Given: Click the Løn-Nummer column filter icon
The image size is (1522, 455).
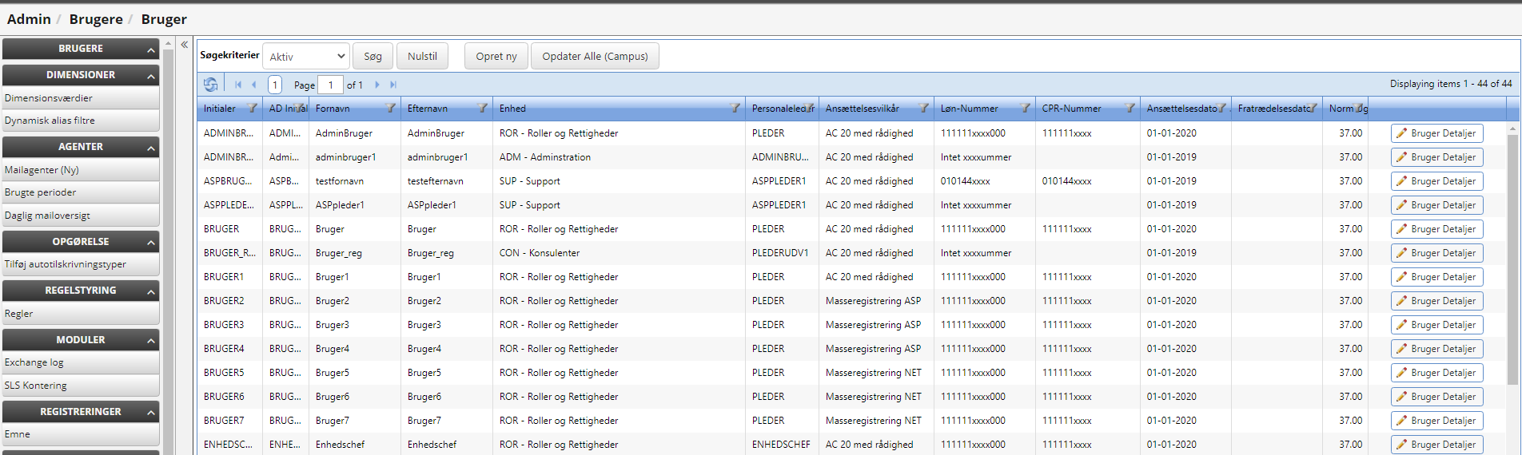Looking at the screenshot, I should click(1026, 109).
